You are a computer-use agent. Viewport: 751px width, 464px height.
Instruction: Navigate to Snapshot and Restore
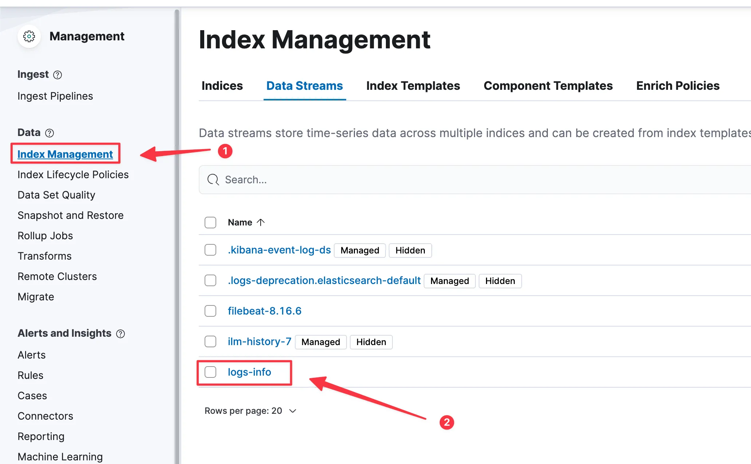pos(71,215)
